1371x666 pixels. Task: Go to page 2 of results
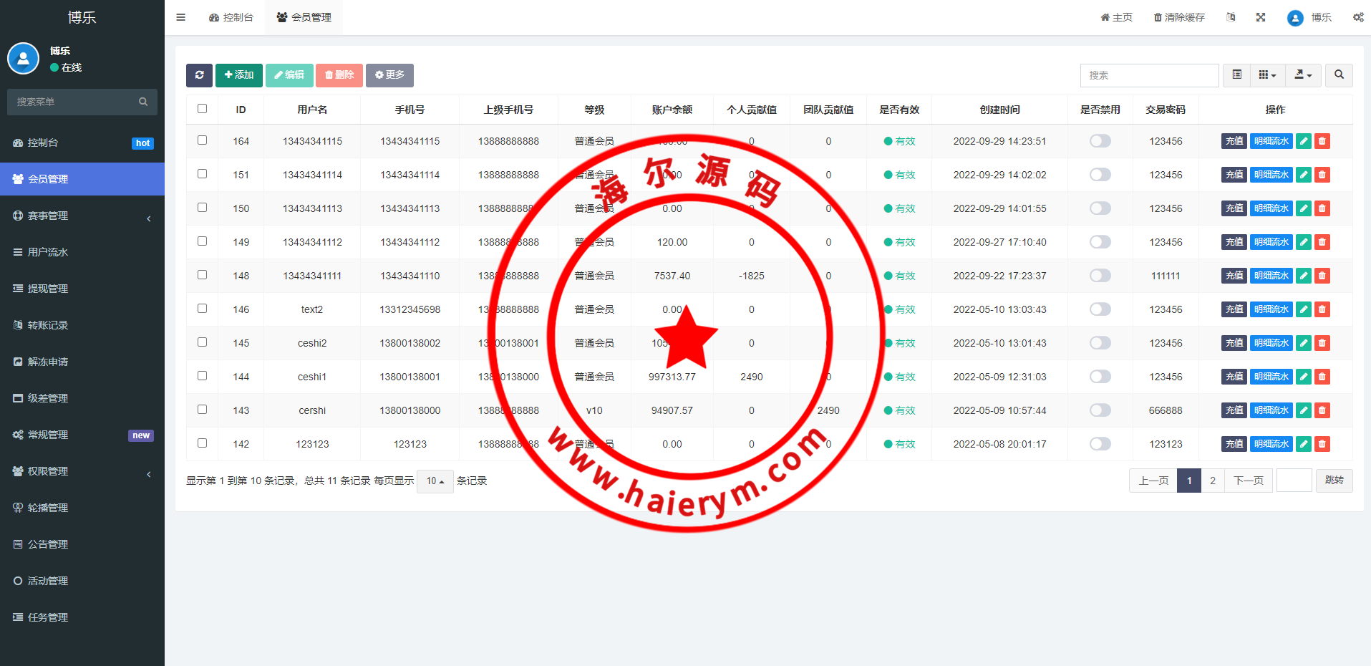pyautogui.click(x=1213, y=481)
